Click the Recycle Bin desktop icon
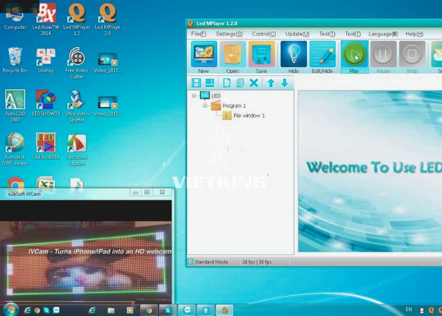 click(x=15, y=60)
